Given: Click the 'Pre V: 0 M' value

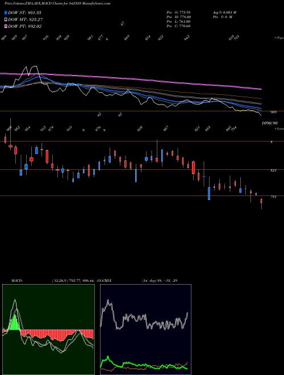Looking at the screenshot, I should click(223, 17).
